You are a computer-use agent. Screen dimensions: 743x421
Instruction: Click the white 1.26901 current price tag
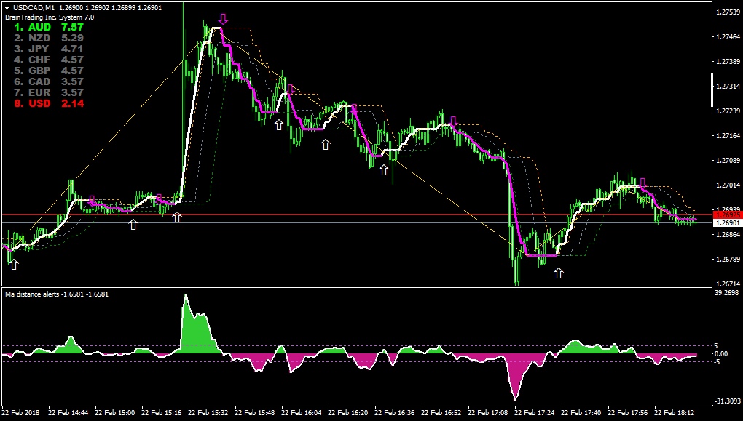(x=727, y=222)
